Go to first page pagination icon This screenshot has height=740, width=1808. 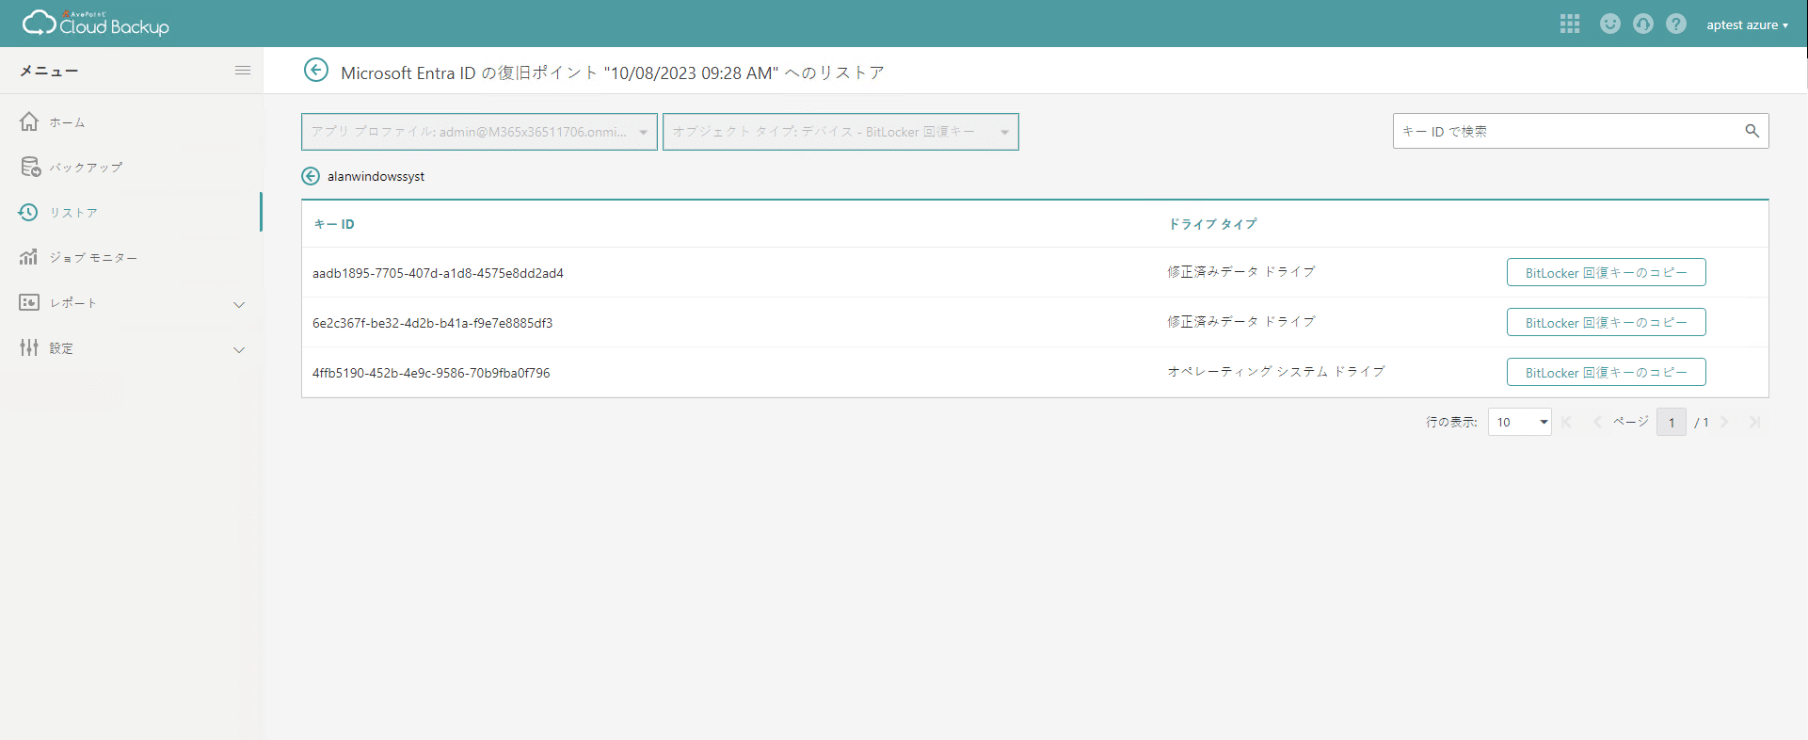pos(1567,422)
